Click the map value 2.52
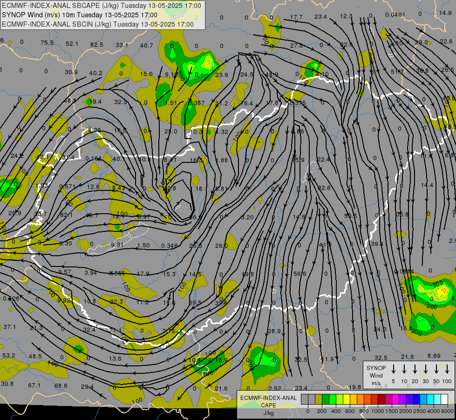The width and height of the screenshot is (456, 420). [x=275, y=388]
